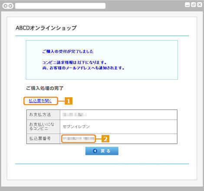The image size is (204, 191).
Task: Click the ABCDオンラインショップ title
Action: point(46,28)
